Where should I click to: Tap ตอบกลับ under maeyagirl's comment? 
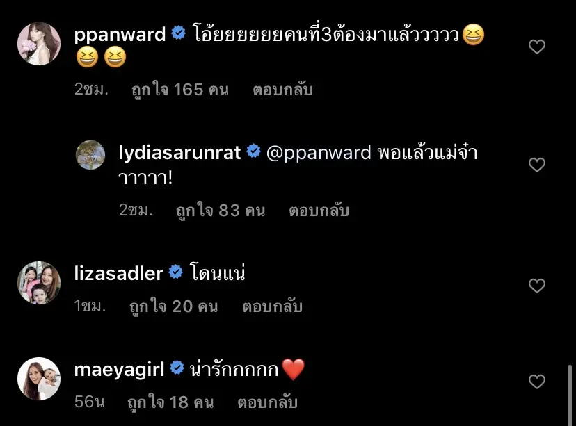[x=267, y=402]
